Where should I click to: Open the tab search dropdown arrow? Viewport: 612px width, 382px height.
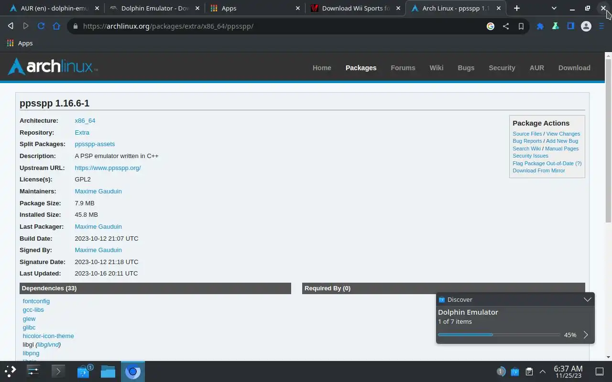coord(554,8)
